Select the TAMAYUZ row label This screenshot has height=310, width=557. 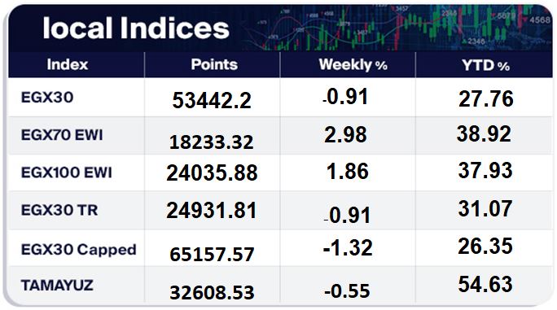click(57, 286)
